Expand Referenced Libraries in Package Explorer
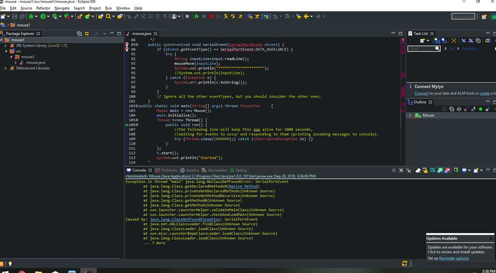 tap(6, 68)
